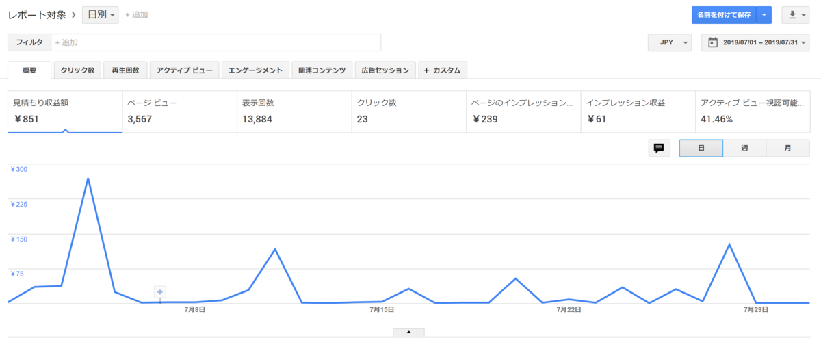Select the 関連コンテンツ tab
This screenshot has height=338, width=821.
[x=322, y=70]
